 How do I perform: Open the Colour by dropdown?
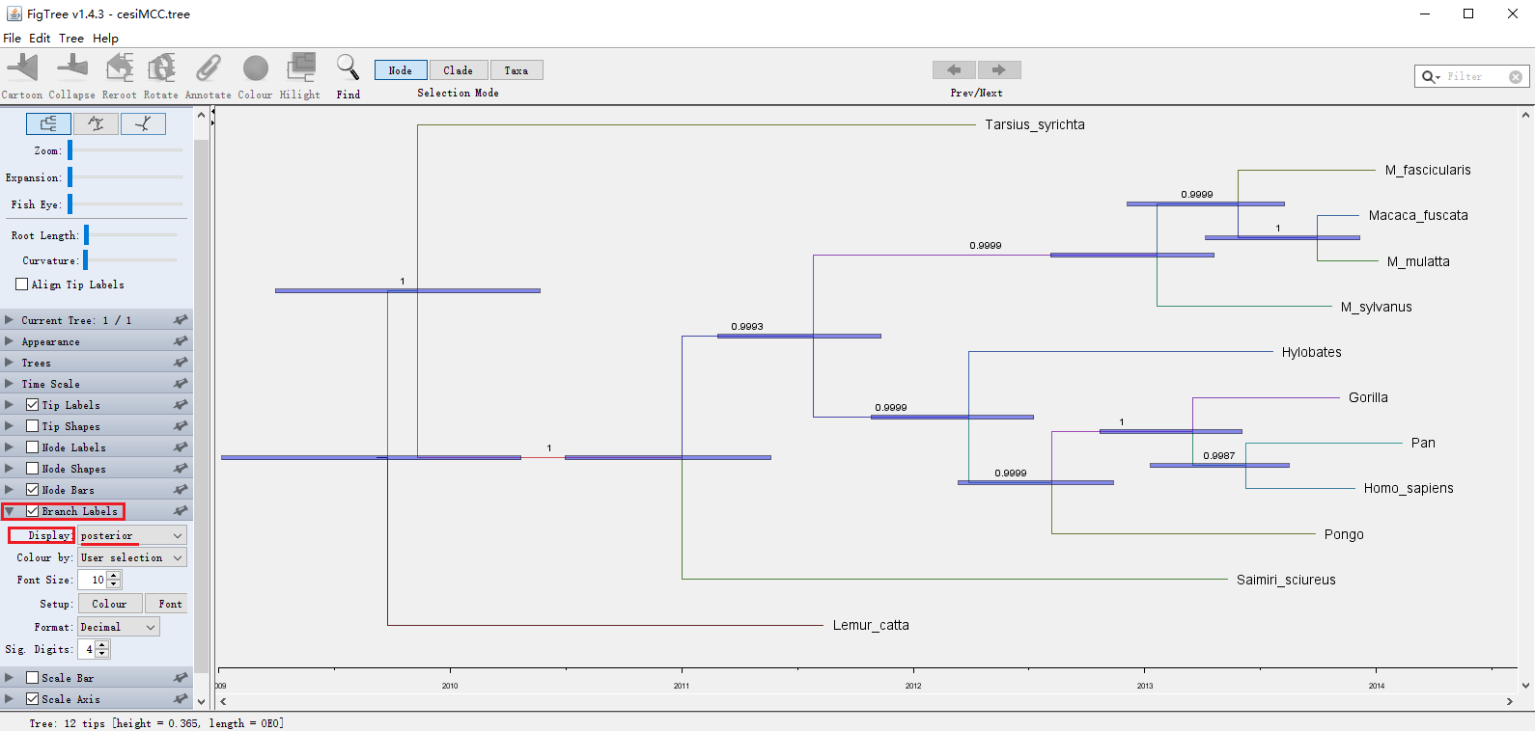(132, 557)
